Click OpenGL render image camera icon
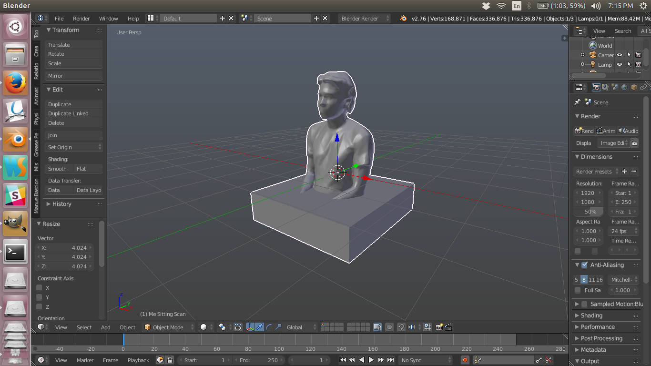The height and width of the screenshot is (366, 651). 439,327
